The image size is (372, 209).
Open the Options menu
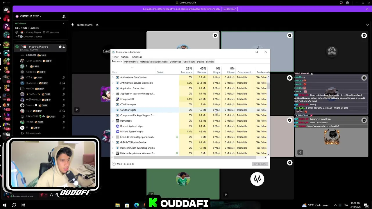point(125,57)
